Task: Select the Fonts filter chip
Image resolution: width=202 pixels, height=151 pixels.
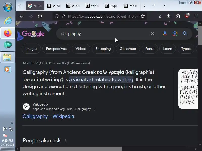Action: 150,49
